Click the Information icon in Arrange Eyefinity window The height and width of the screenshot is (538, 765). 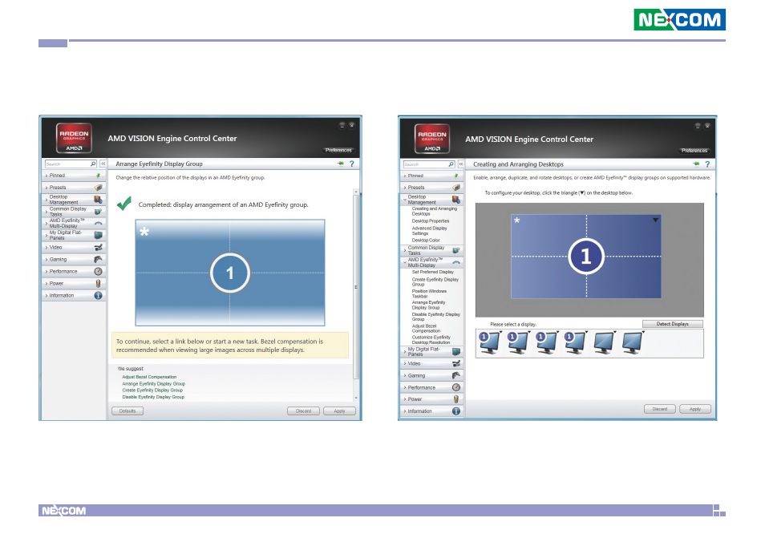(x=98, y=296)
